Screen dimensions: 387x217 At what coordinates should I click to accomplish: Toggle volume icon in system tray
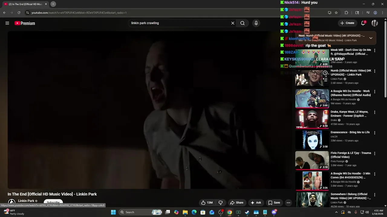pos(367,212)
